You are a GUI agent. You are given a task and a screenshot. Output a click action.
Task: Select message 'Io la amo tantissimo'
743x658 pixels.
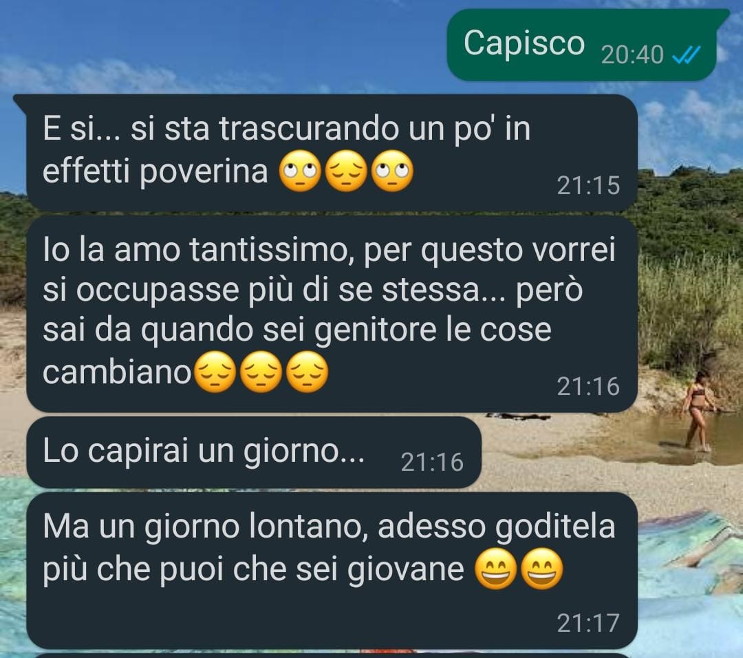tap(332, 314)
